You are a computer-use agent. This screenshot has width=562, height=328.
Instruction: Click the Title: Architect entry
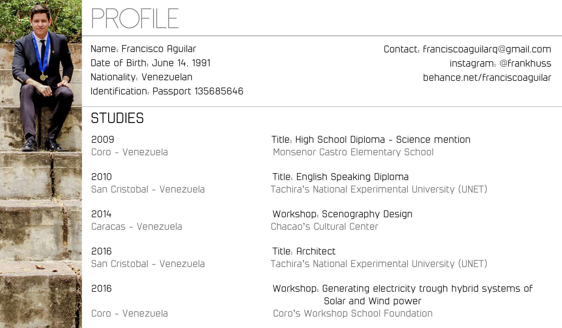(304, 251)
